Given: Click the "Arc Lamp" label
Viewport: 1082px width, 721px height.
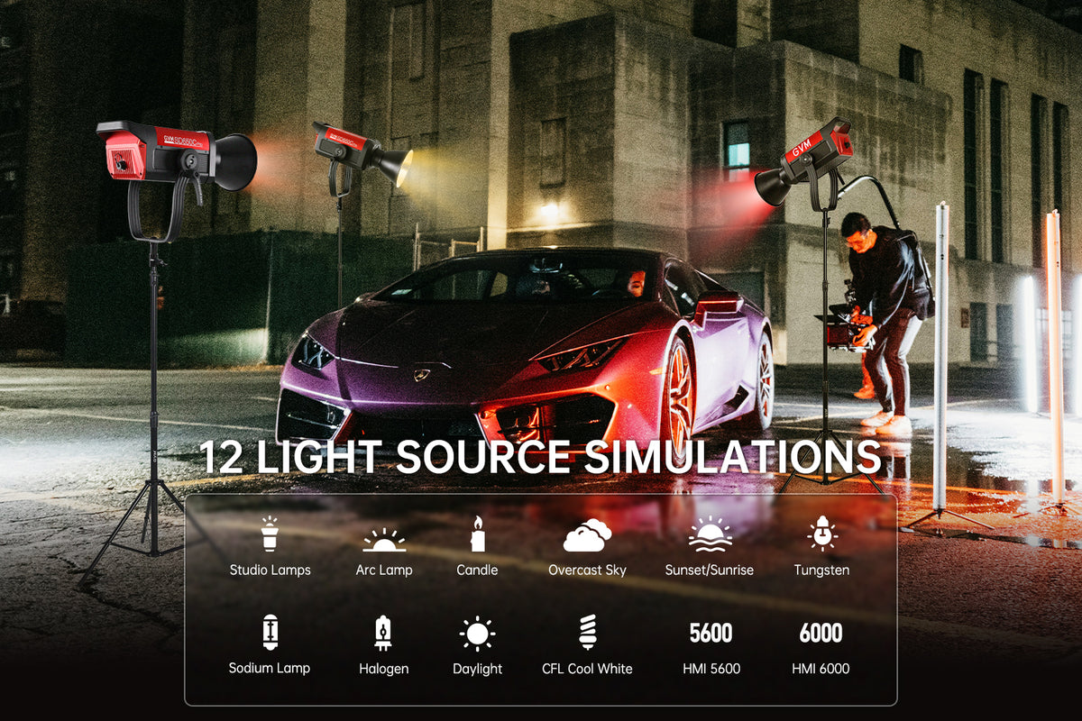Looking at the screenshot, I should click(x=384, y=570).
